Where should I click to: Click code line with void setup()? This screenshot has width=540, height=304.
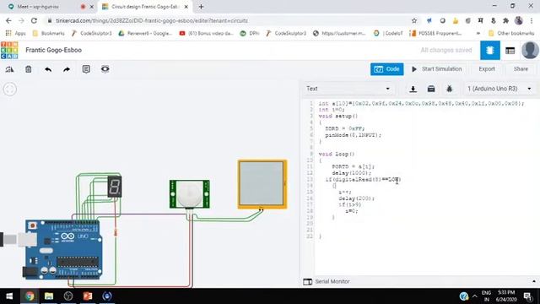click(x=338, y=117)
